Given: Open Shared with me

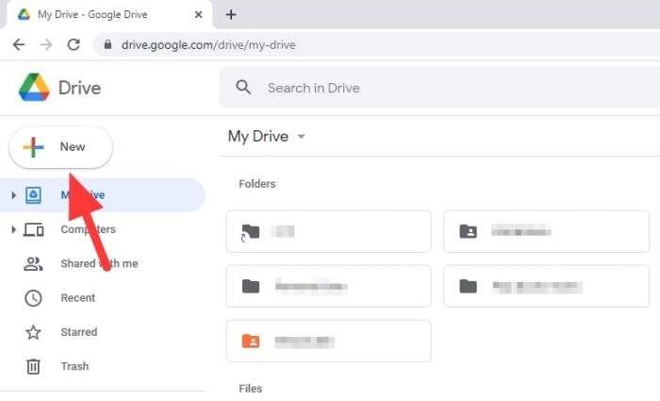Looking at the screenshot, I should [x=99, y=263].
